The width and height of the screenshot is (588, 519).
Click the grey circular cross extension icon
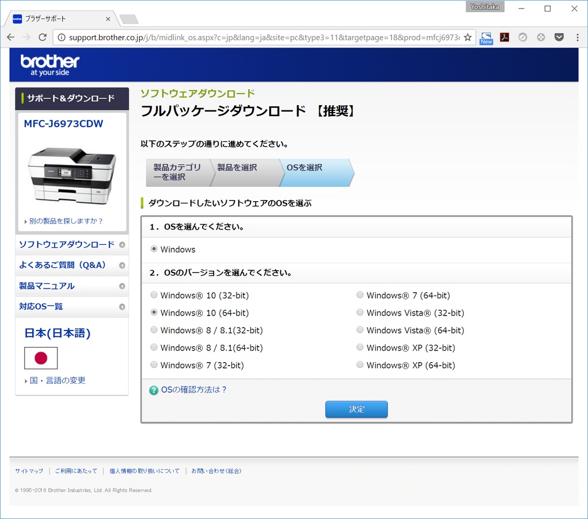click(541, 37)
